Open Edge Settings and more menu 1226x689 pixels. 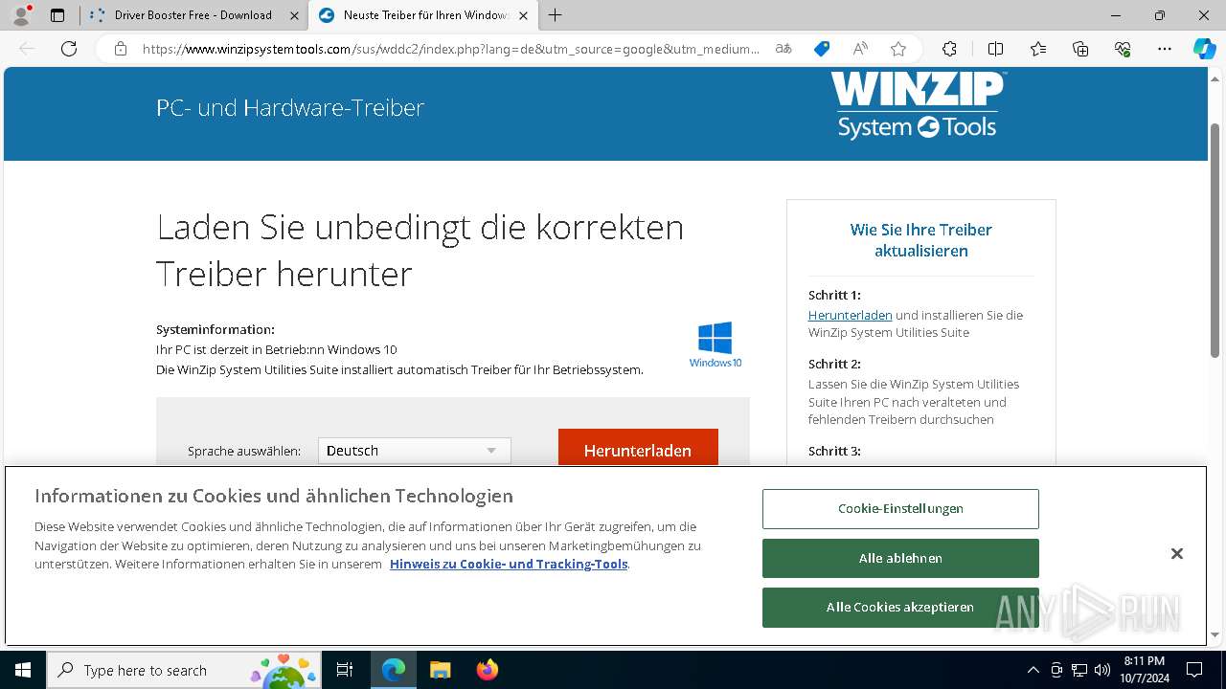(x=1165, y=49)
